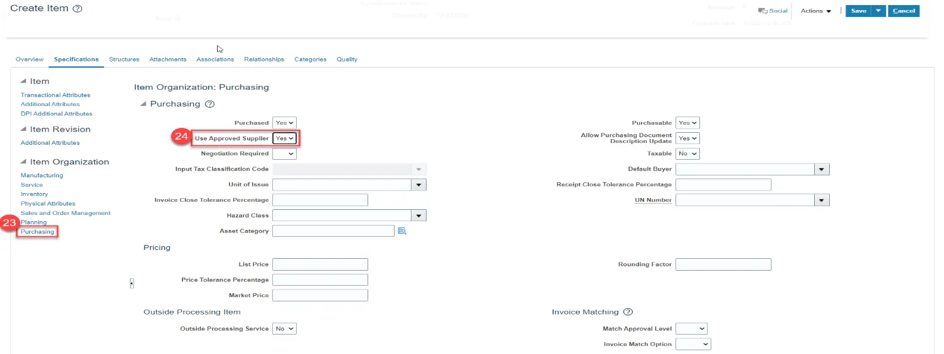The height and width of the screenshot is (354, 944).
Task: Click the Purchasing section help icon
Action: tap(210, 104)
